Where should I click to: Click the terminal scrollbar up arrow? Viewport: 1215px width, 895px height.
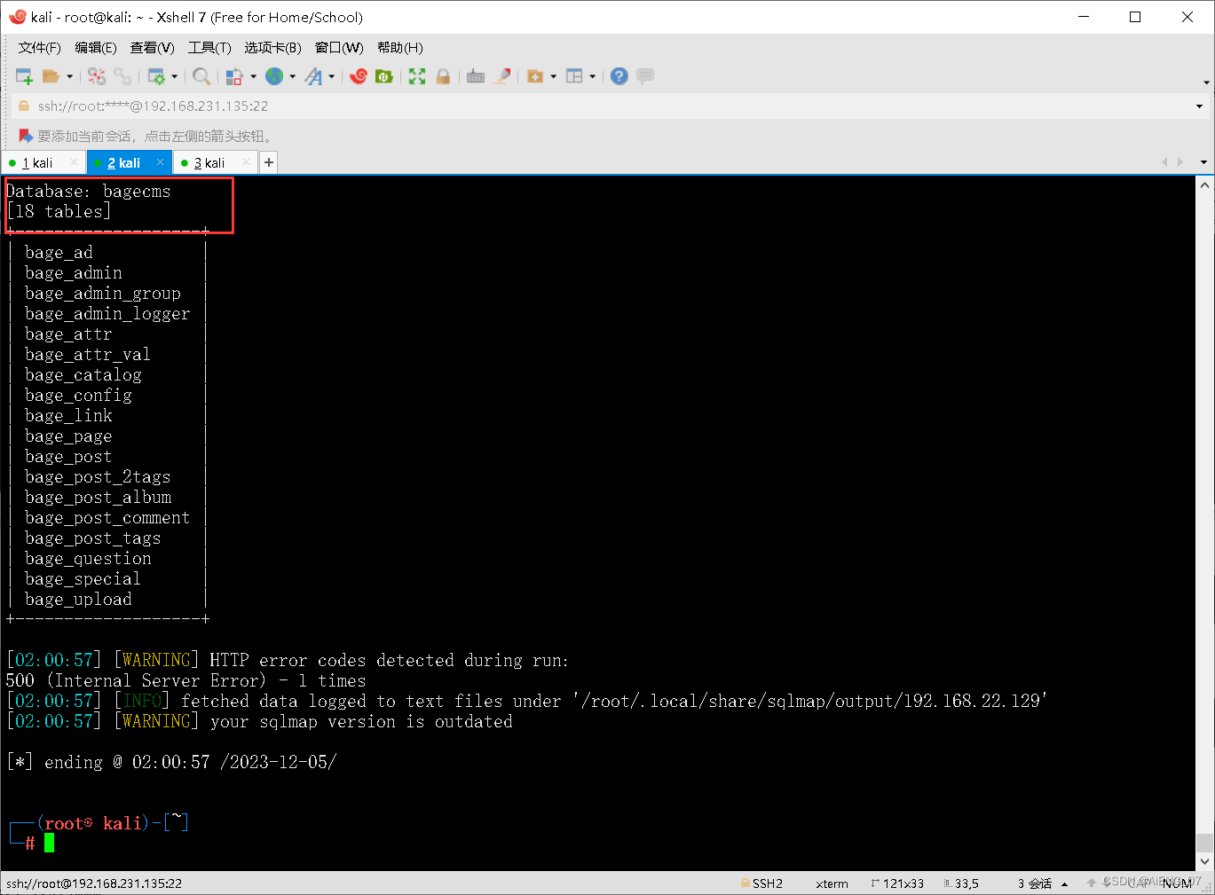[1204, 185]
